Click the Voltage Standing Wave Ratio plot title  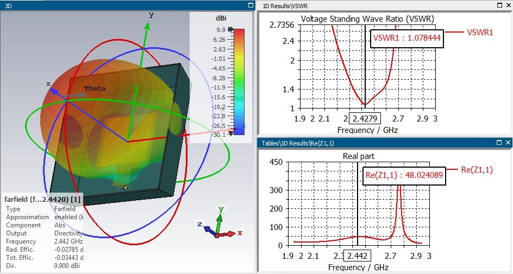point(367,19)
